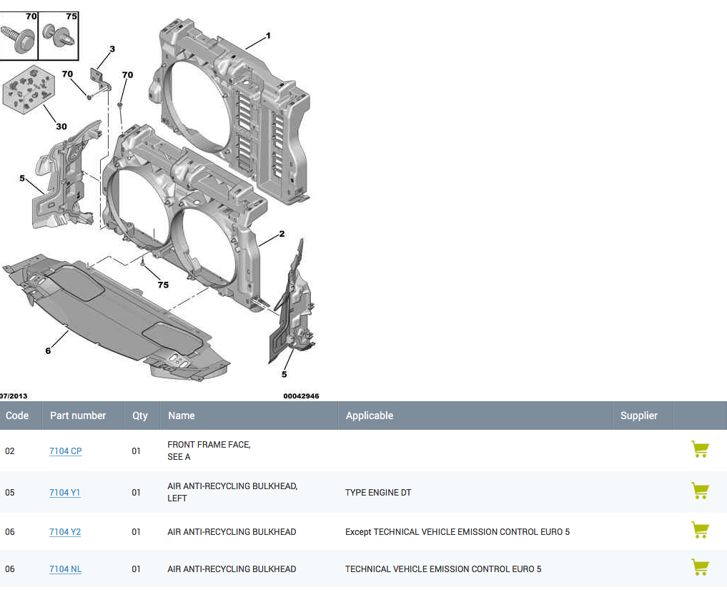The height and width of the screenshot is (590, 727).
Task: Click the screw 70 inset thumbnail
Action: (x=19, y=36)
